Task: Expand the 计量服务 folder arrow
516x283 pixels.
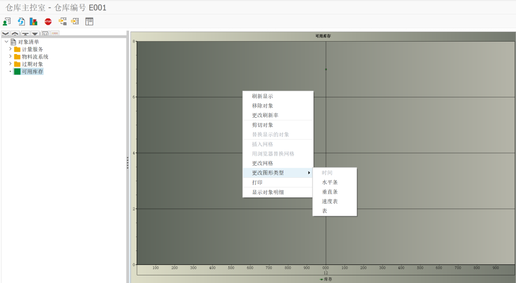Action: pyautogui.click(x=10, y=49)
